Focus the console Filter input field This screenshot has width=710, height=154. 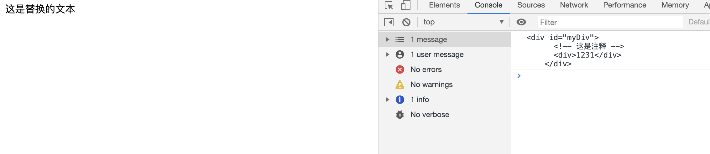click(x=610, y=22)
